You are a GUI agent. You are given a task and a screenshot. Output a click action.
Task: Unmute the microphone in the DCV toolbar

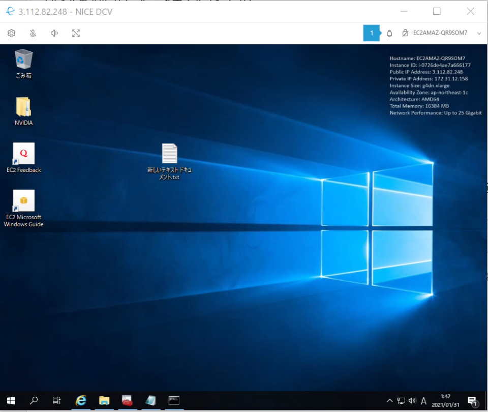coord(33,33)
